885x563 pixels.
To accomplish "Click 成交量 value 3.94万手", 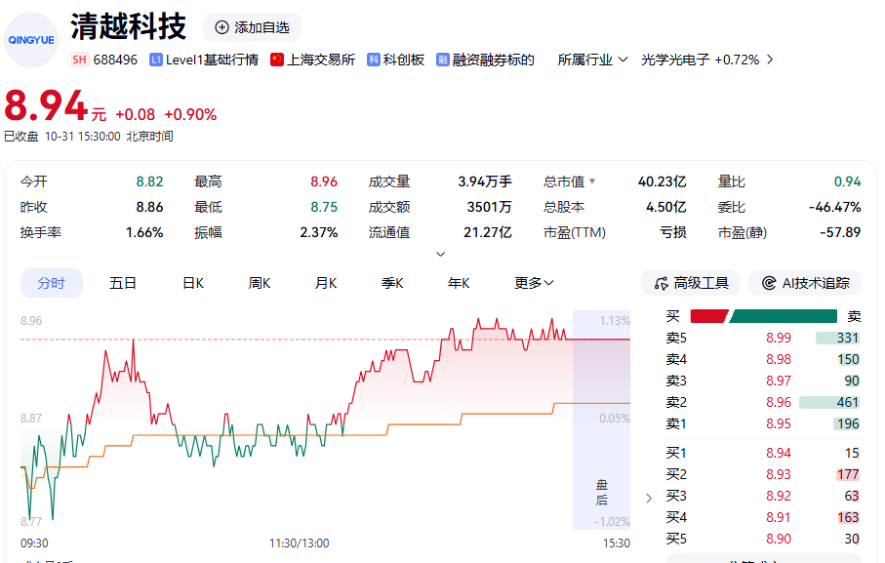I will point(485,181).
